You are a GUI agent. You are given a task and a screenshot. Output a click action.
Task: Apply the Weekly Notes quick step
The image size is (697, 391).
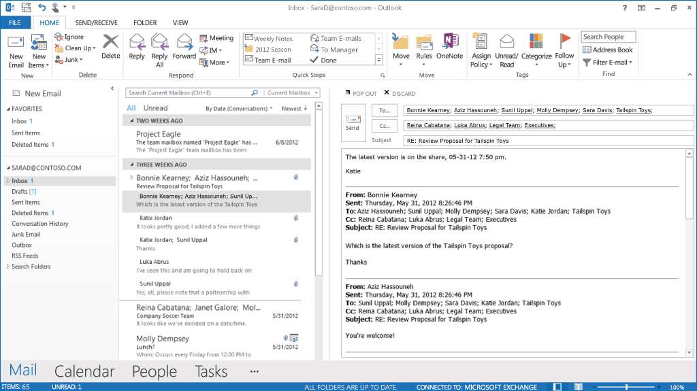coord(268,39)
